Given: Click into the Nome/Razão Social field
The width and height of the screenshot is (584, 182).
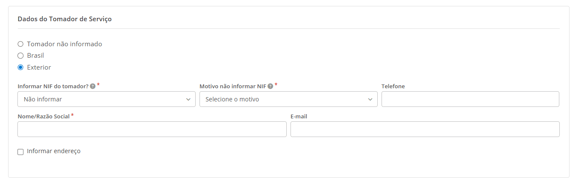Looking at the screenshot, I should pyautogui.click(x=152, y=129).
